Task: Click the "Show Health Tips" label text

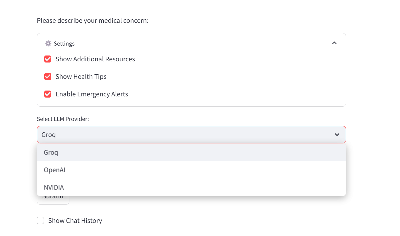Action: pyautogui.click(x=81, y=77)
